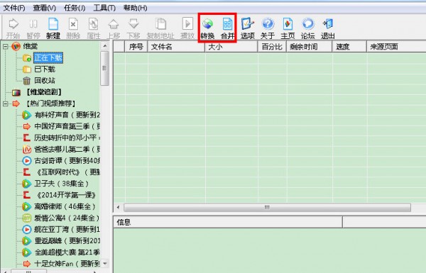Select the 正在下载 folder
Screen dimensions: 426x273
[x=48, y=58]
